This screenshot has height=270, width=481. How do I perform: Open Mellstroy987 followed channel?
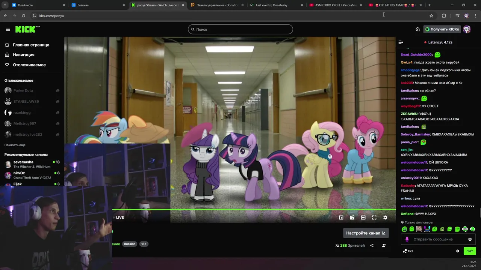[x=32, y=123]
